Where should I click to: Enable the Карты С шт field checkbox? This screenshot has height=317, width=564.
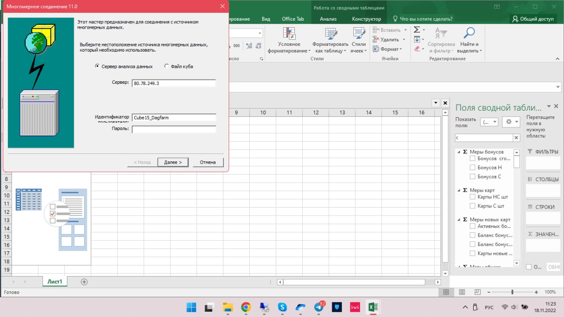click(472, 206)
